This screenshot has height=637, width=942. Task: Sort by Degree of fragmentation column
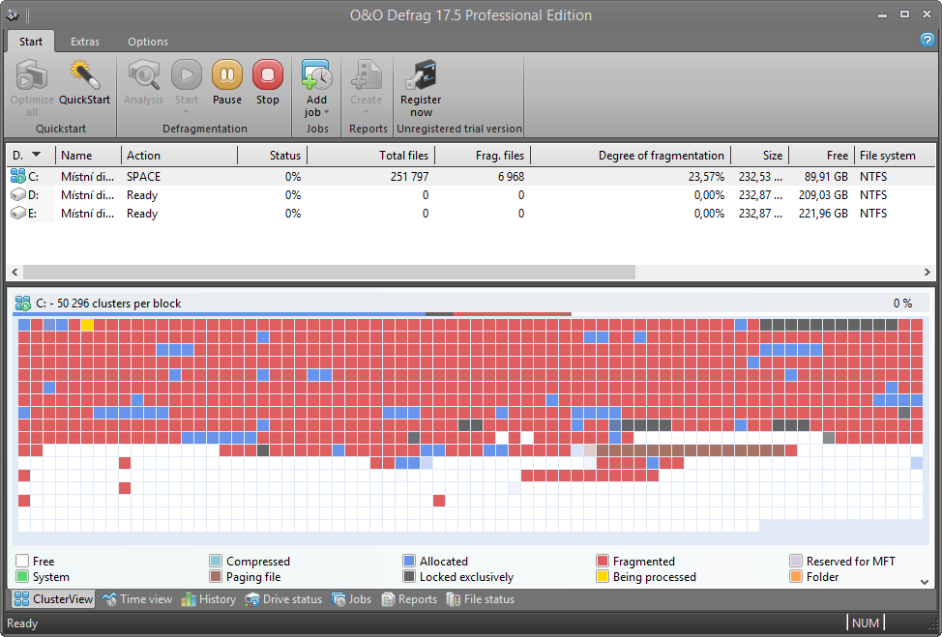631,155
